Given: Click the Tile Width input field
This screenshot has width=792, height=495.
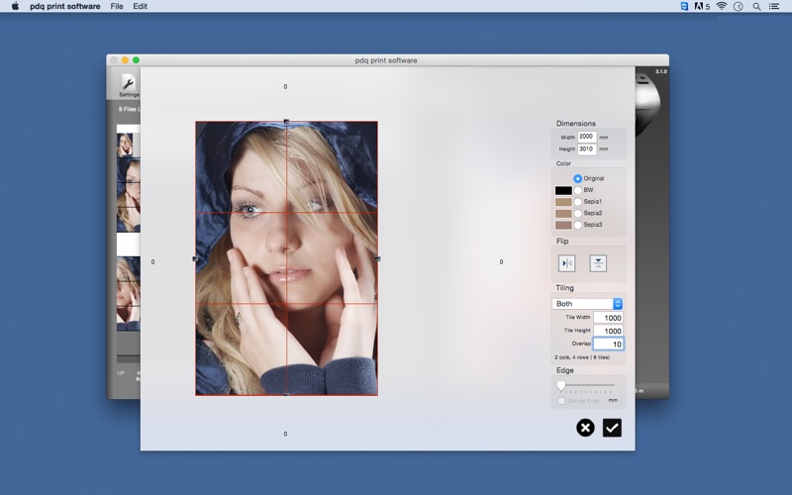Looking at the screenshot, I should click(x=608, y=318).
